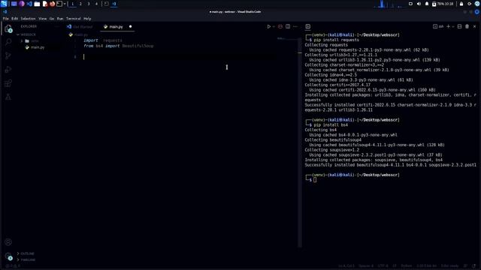Open the terminal launcher dropdown arrow in panel
Image resolution: width=481 pixels, height=270 pixels.
65,4
